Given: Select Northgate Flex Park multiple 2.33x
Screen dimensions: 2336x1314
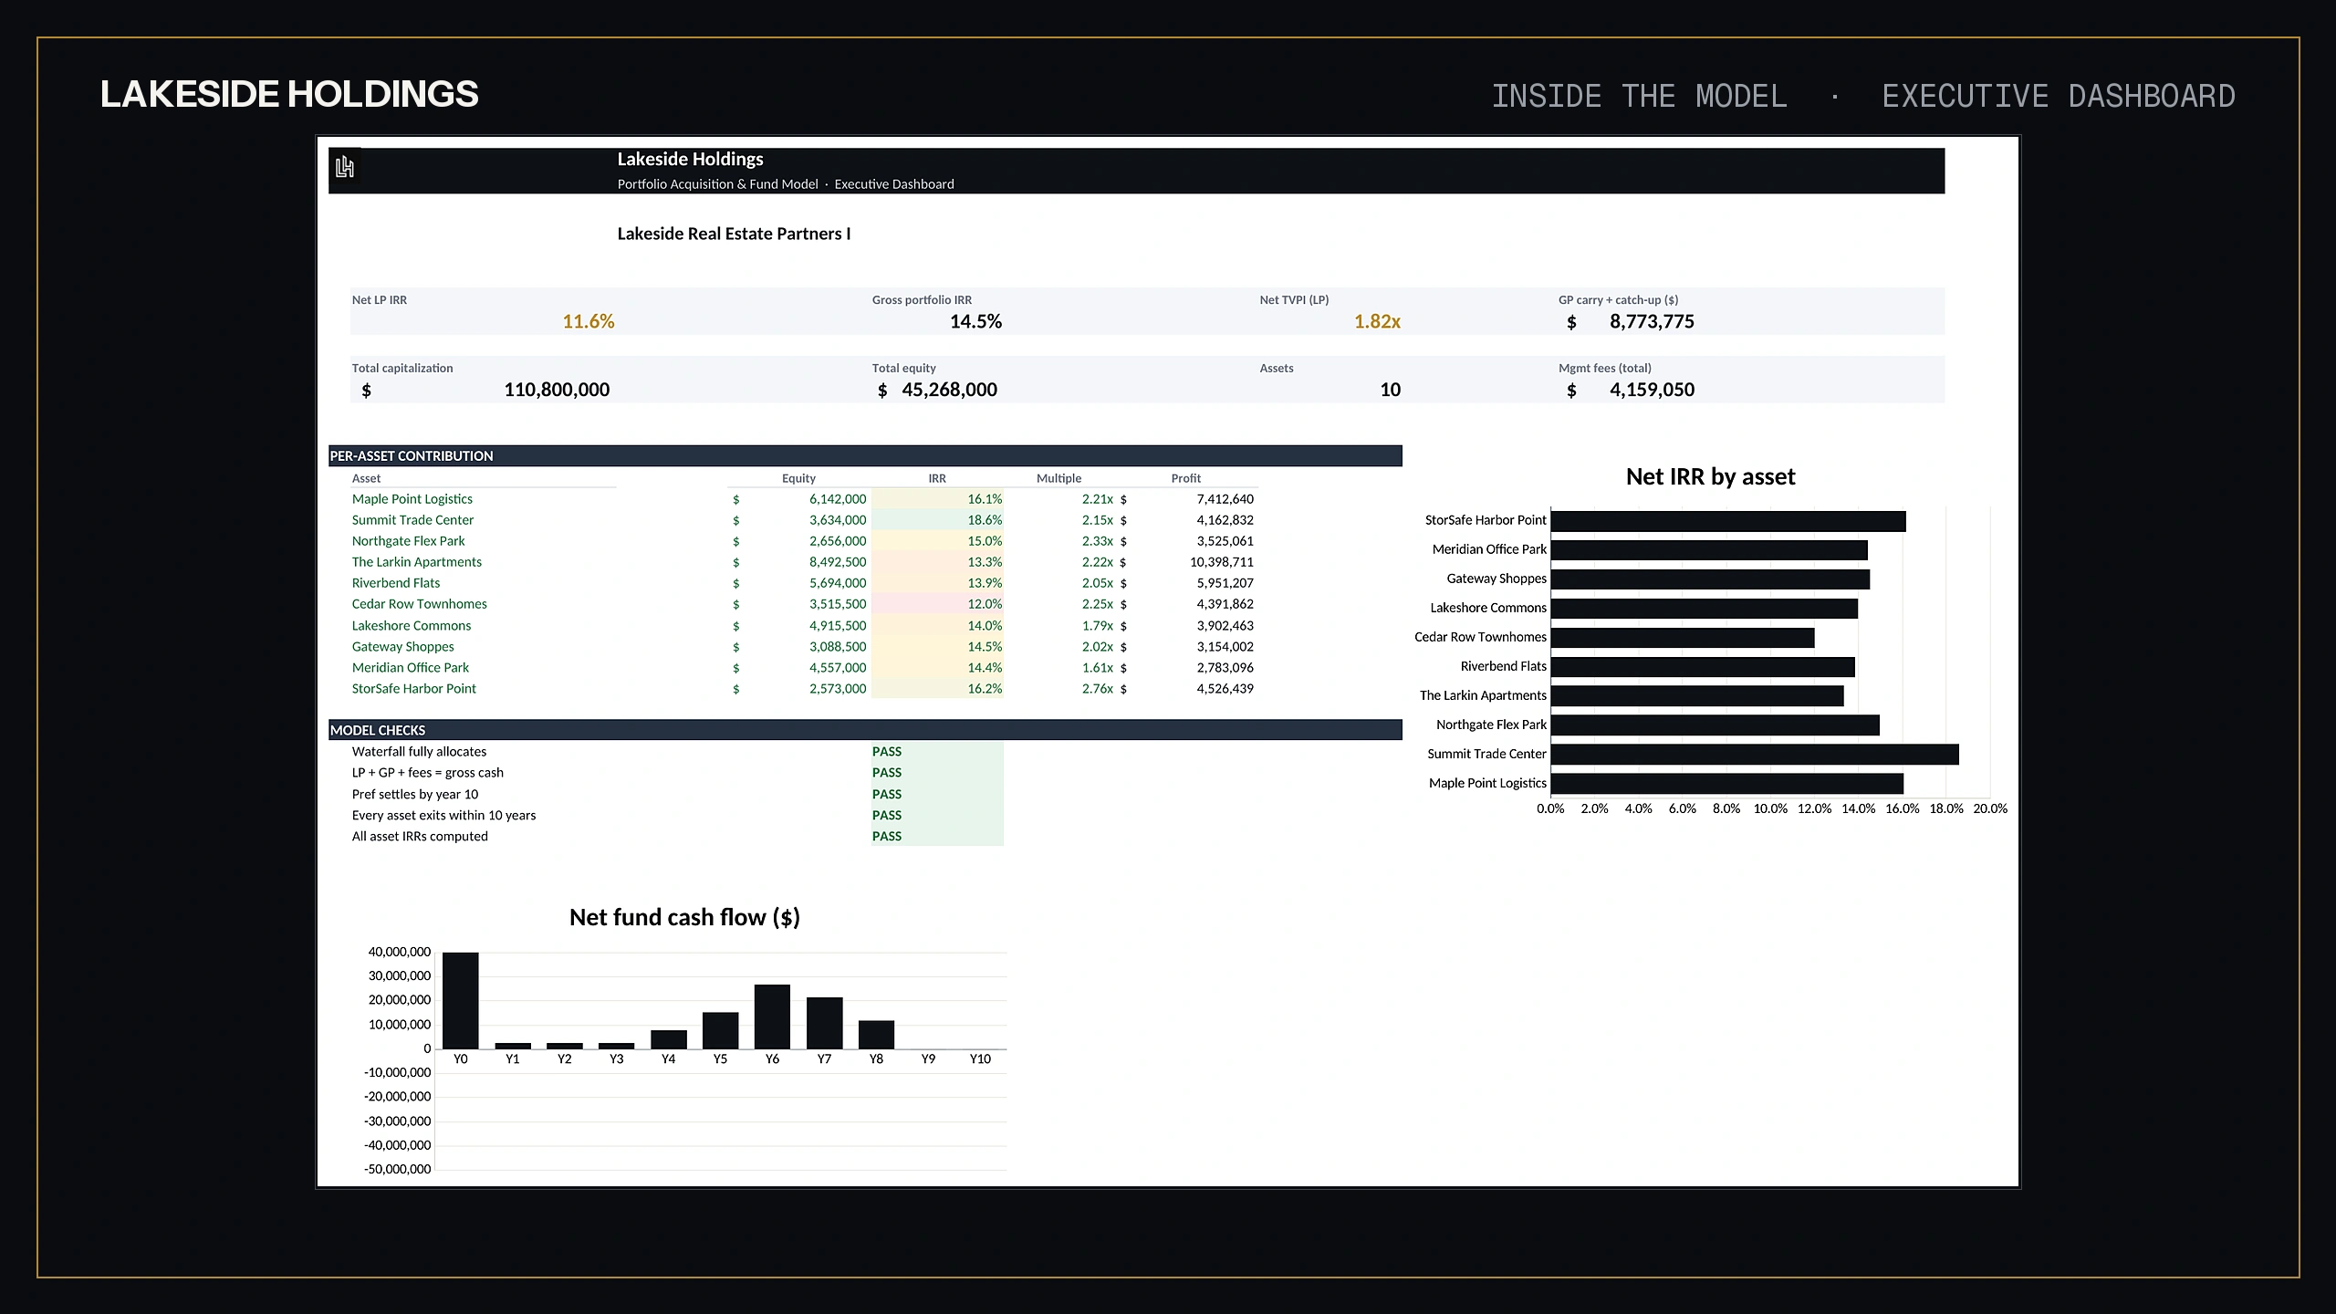Looking at the screenshot, I should pyautogui.click(x=1097, y=541).
